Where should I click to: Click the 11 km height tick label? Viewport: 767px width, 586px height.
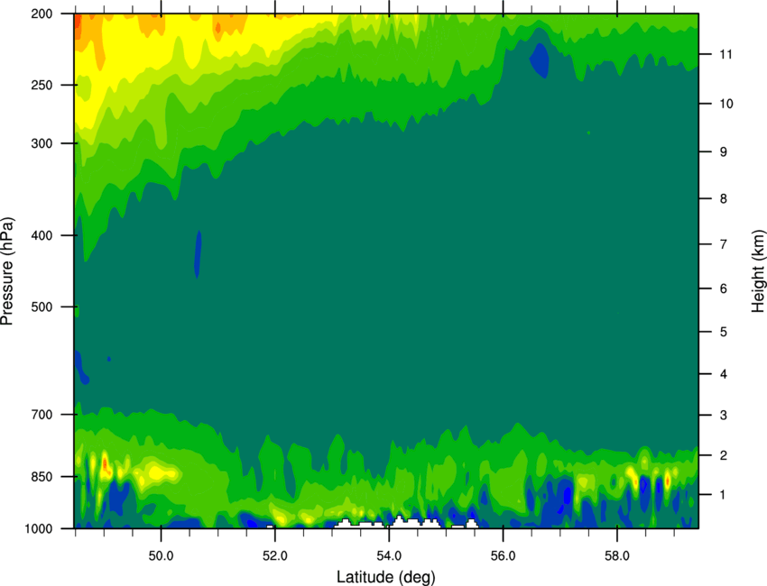click(725, 54)
